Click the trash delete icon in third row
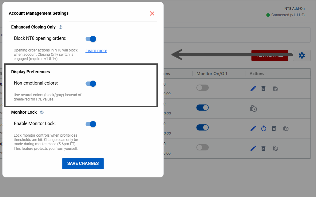 [x=274, y=128]
